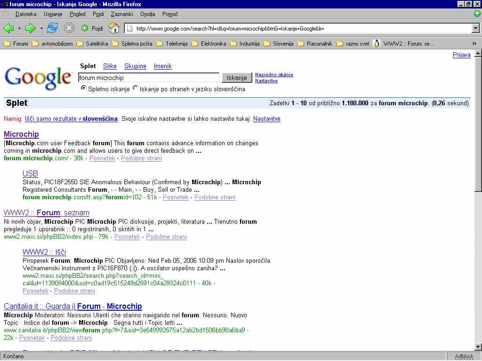Viewport: 482px width, 361px height.
Task: Open the Microchip result title link
Action: tap(21, 134)
